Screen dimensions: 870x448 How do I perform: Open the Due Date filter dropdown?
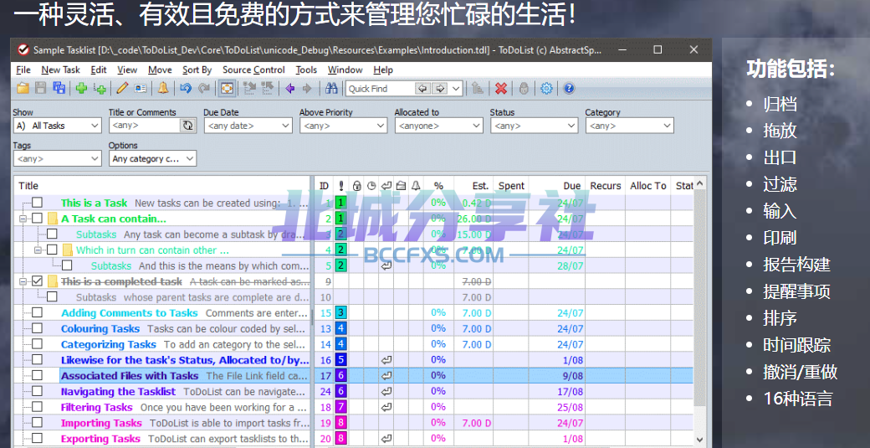[x=248, y=126]
